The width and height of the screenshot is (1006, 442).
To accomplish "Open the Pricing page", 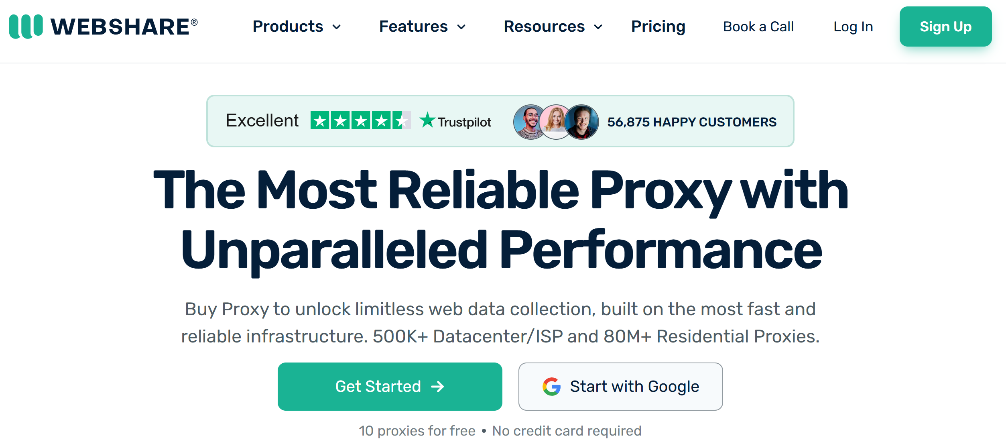I will click(x=658, y=26).
